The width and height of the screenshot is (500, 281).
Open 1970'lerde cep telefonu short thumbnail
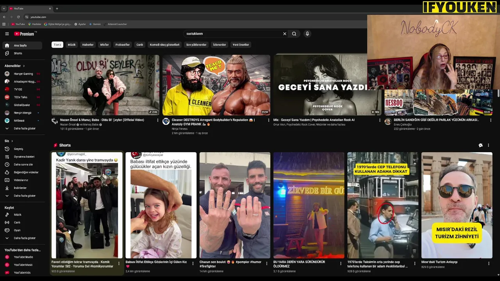point(383,205)
